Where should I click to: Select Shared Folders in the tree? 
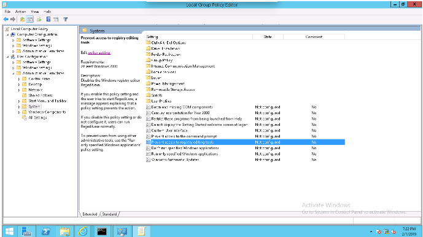point(41,95)
